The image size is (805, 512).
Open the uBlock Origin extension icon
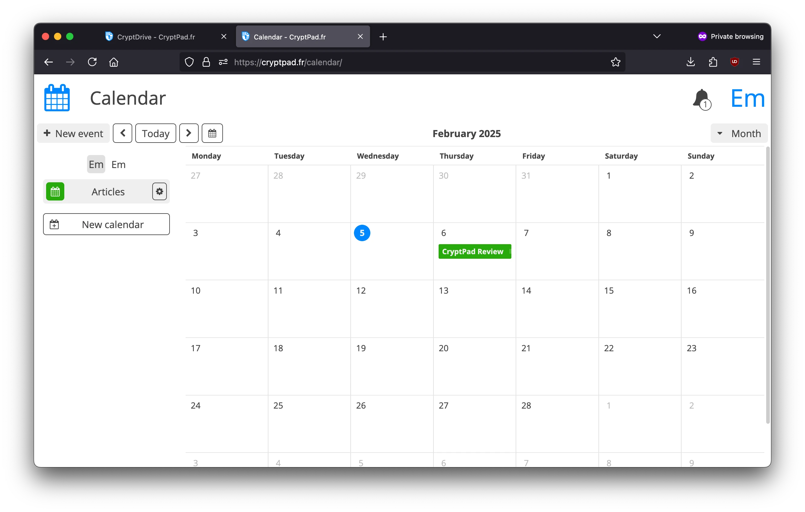pos(734,62)
